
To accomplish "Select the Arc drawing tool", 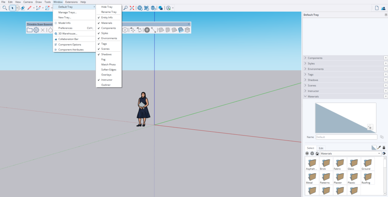I will coord(38,8).
